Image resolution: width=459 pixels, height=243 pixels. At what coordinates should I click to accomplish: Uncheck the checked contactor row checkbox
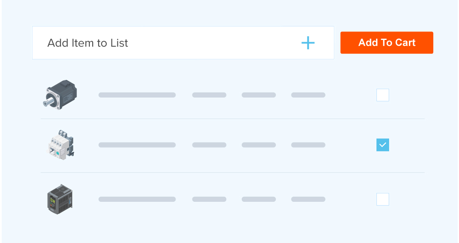click(x=382, y=145)
